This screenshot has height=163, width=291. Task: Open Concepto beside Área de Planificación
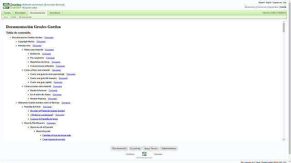click(x=51, y=123)
